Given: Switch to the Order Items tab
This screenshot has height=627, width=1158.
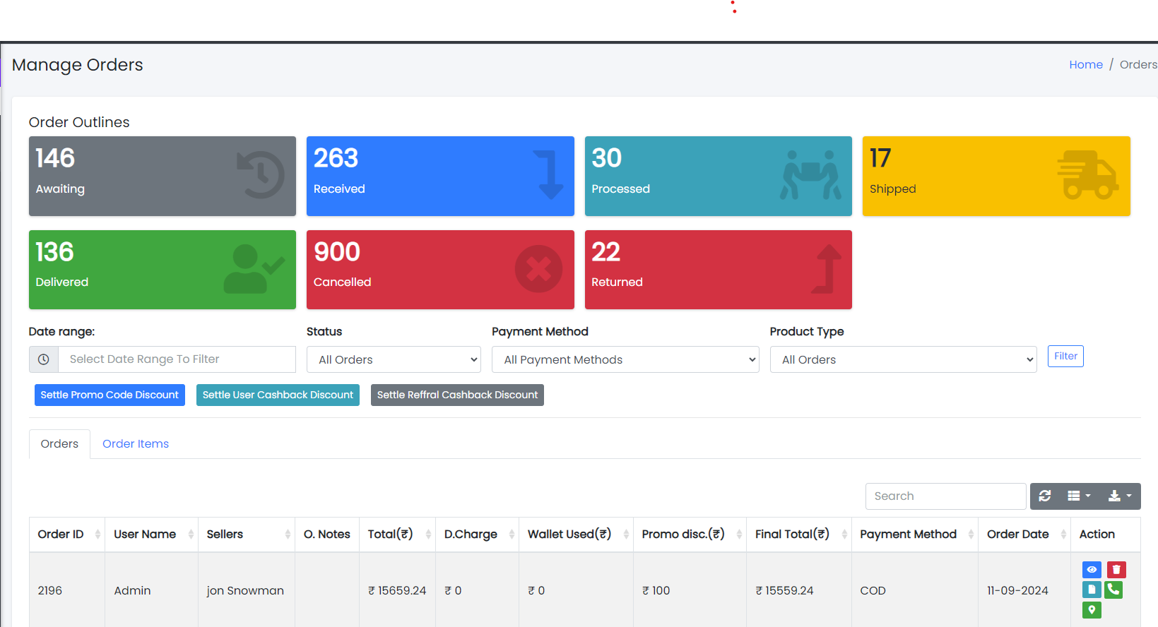Looking at the screenshot, I should tap(136, 444).
